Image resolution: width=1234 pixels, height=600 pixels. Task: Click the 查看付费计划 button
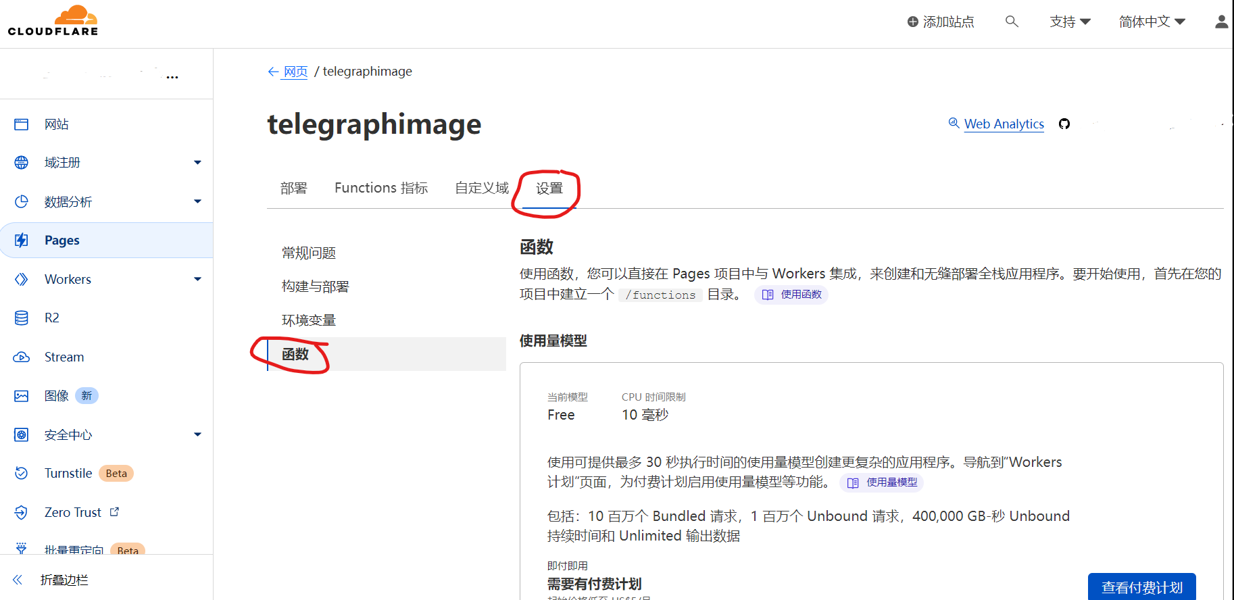point(1141,587)
